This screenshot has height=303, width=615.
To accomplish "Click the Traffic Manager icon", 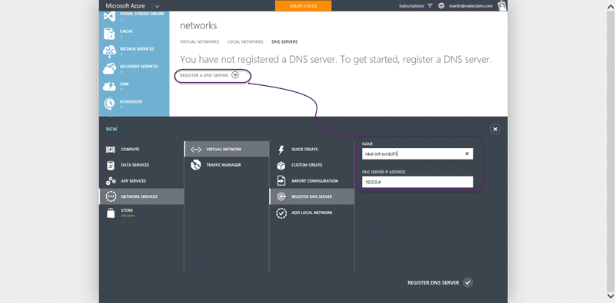I will 196,165.
